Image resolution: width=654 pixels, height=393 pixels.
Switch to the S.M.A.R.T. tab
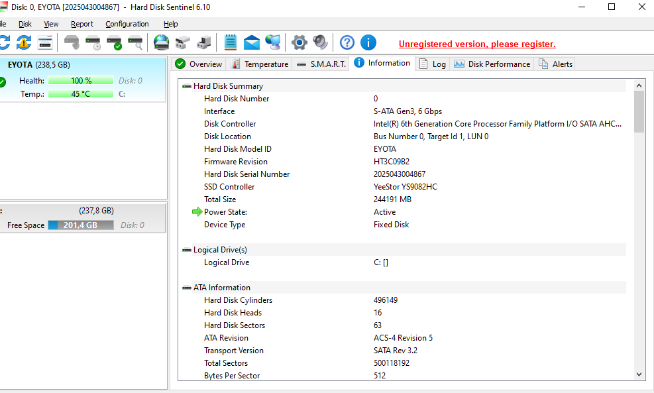tap(321, 64)
